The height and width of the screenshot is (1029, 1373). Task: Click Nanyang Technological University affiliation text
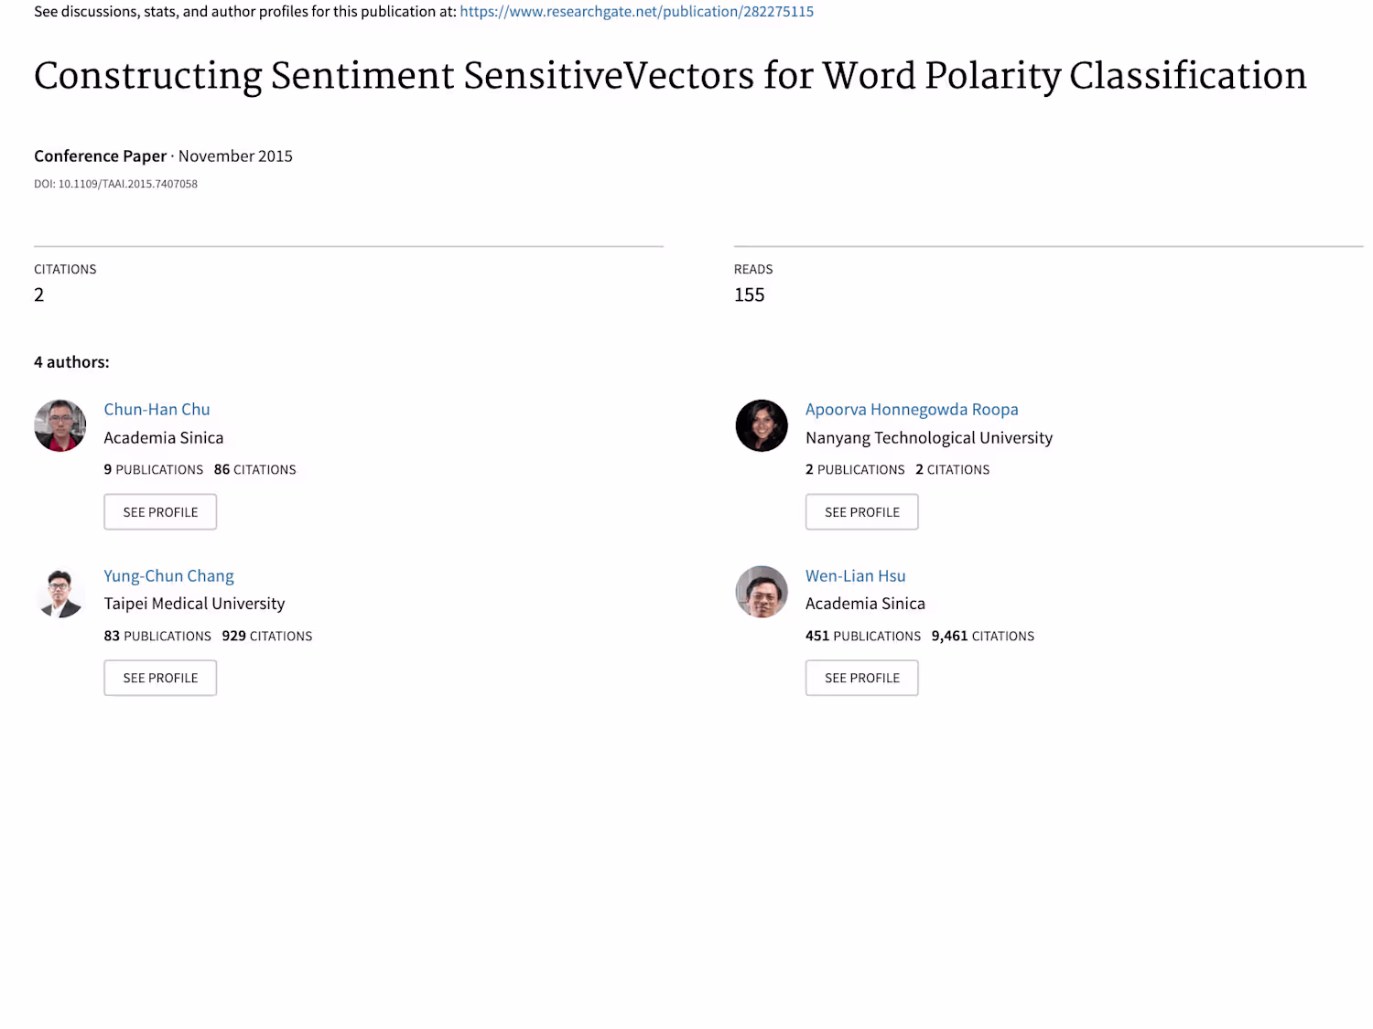(x=928, y=437)
